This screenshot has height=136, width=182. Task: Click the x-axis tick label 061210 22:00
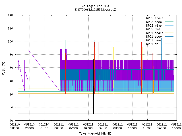(x=44, y=126)
